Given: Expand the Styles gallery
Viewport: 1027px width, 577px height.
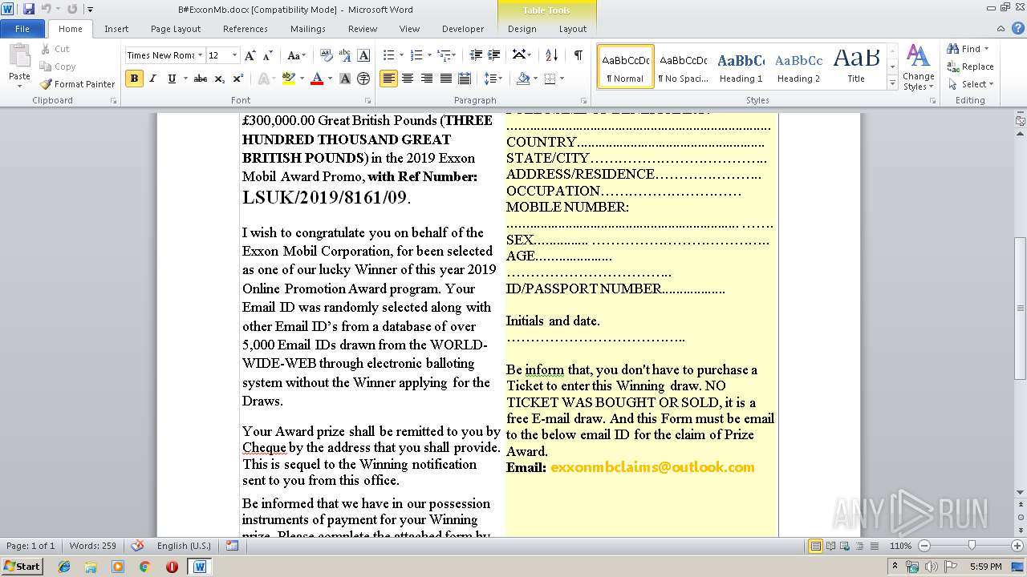Looking at the screenshot, I should pyautogui.click(x=892, y=83).
